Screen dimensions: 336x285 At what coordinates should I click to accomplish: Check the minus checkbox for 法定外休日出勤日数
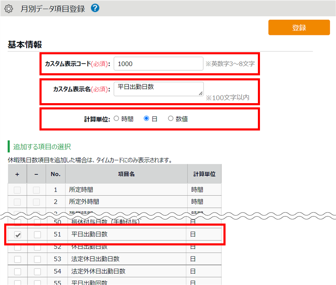click(37, 271)
